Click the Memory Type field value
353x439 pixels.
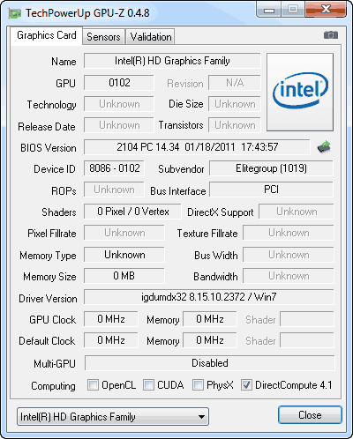coord(124,255)
